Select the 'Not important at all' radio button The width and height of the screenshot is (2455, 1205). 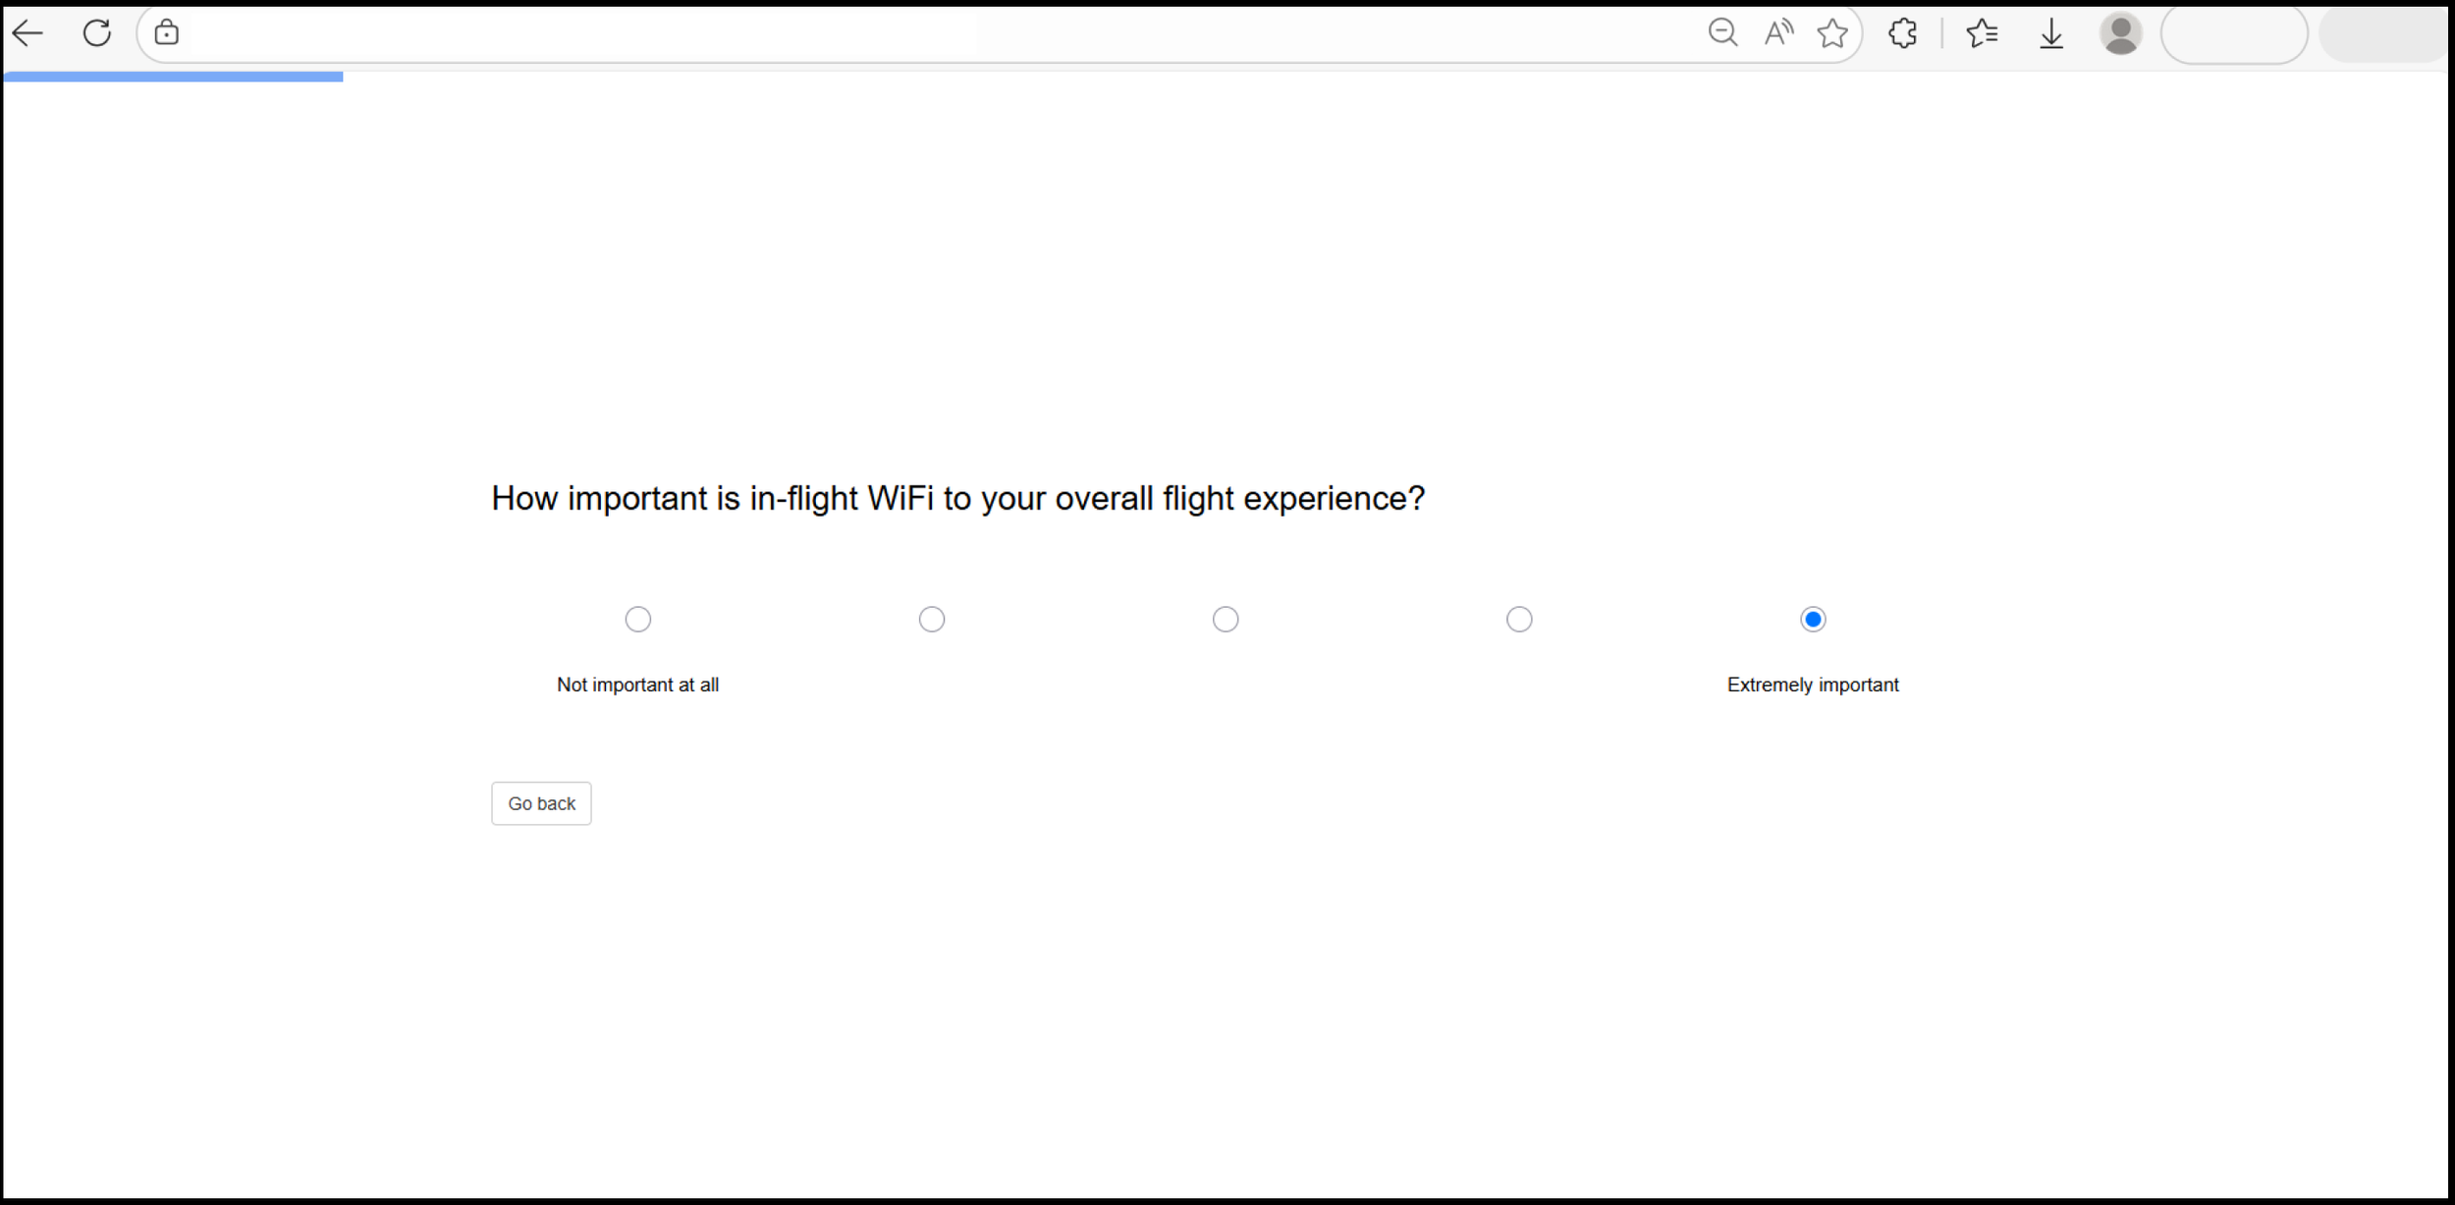click(x=638, y=620)
